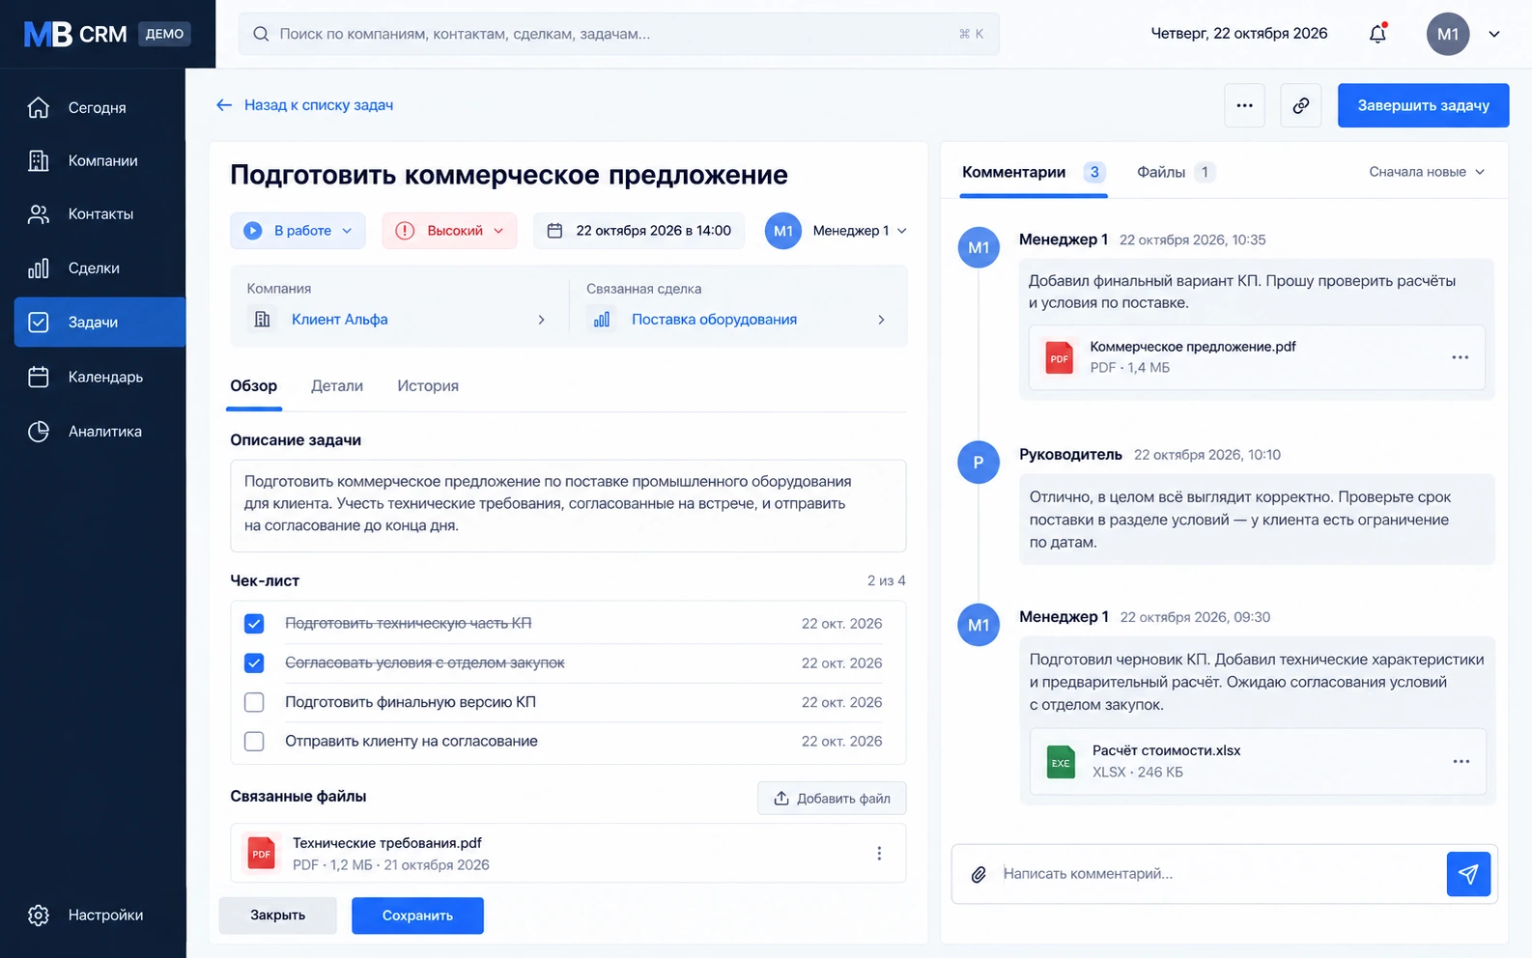Click Завершить задачу button
This screenshot has width=1532, height=958.
click(x=1423, y=105)
